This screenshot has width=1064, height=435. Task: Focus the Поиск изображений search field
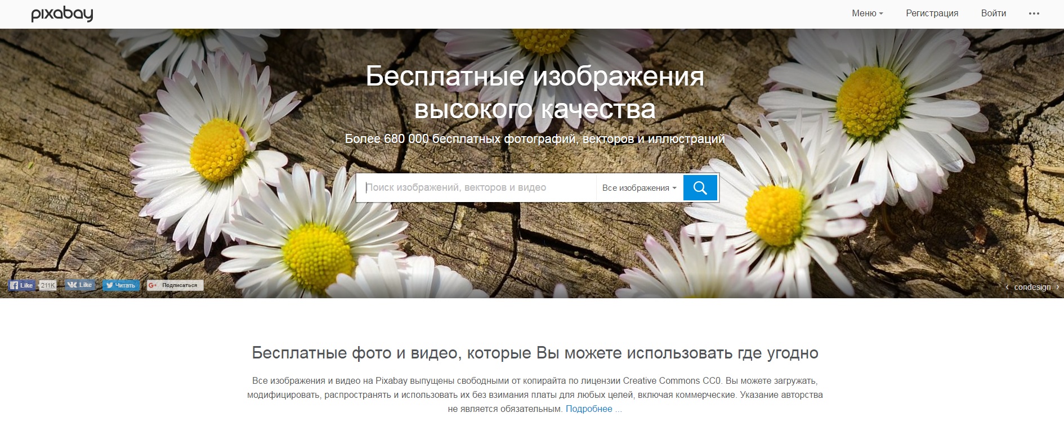click(x=476, y=188)
